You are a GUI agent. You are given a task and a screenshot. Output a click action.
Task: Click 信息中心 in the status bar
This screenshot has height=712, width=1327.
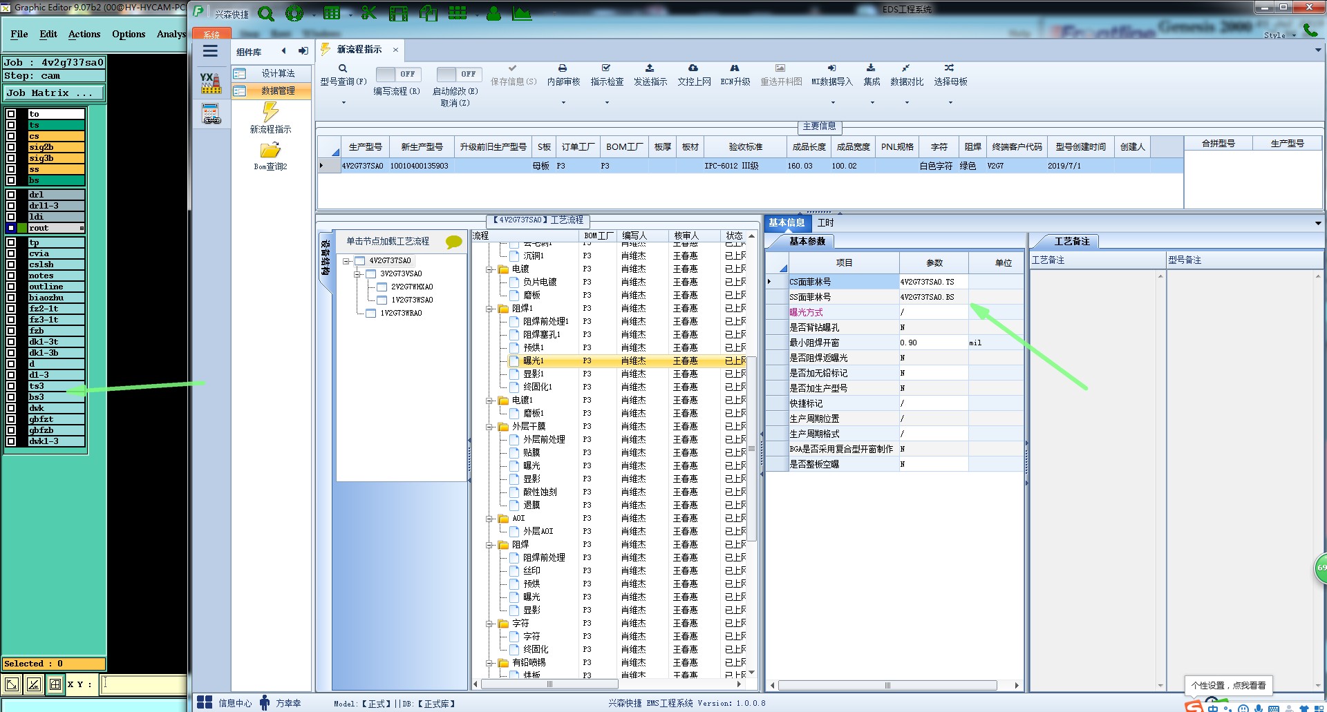pos(225,703)
